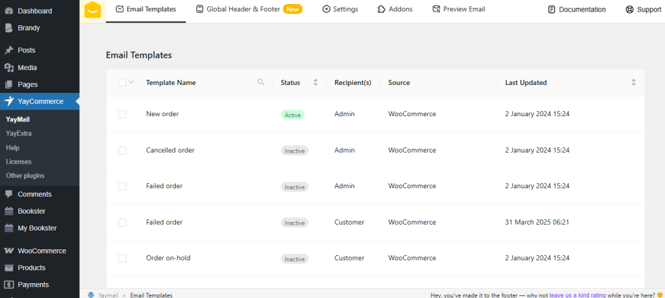665x298 pixels.
Task: Select Licenses in the YayCommerce submenu
Action: click(19, 162)
